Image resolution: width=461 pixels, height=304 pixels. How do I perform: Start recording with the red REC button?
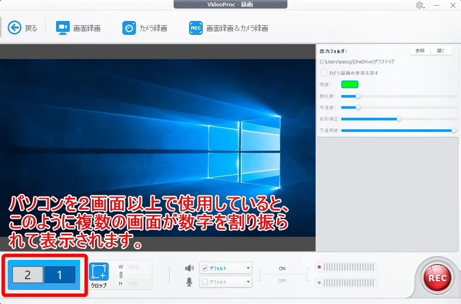point(437,278)
